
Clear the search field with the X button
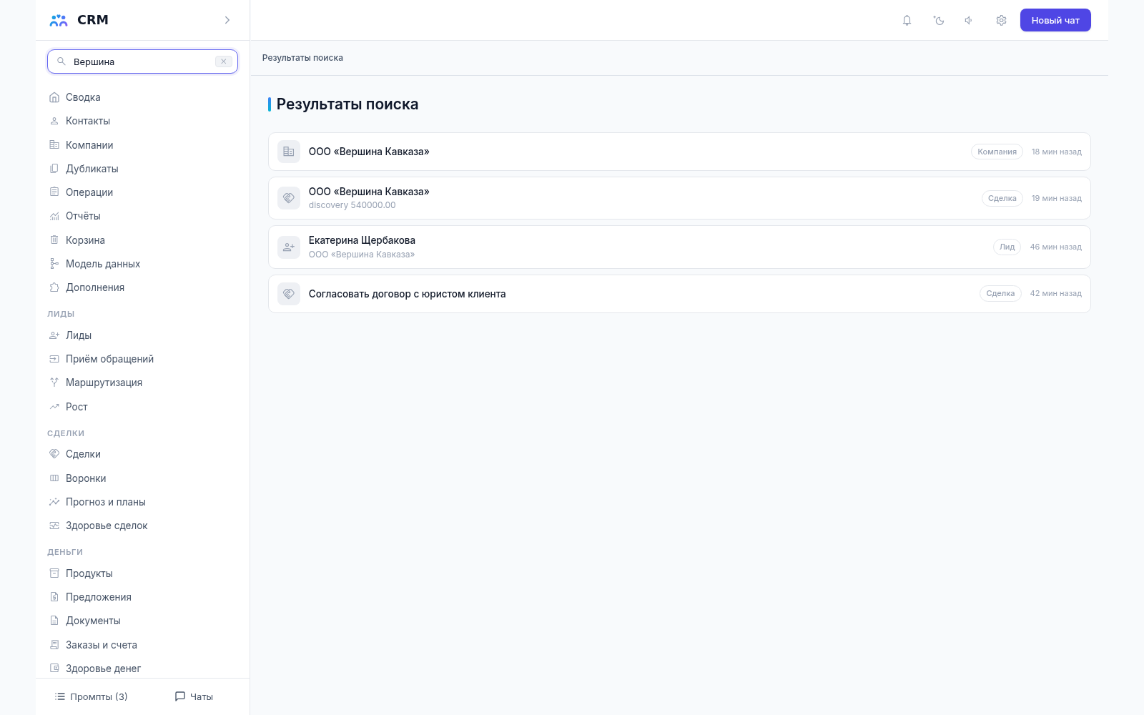(224, 61)
